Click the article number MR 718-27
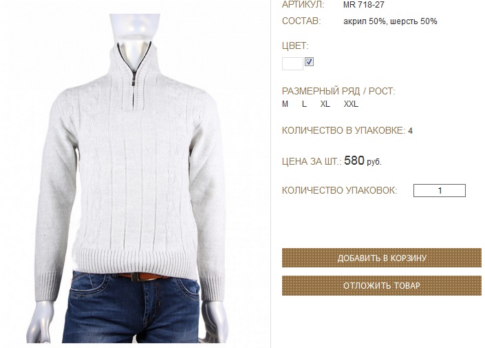 pyautogui.click(x=364, y=5)
